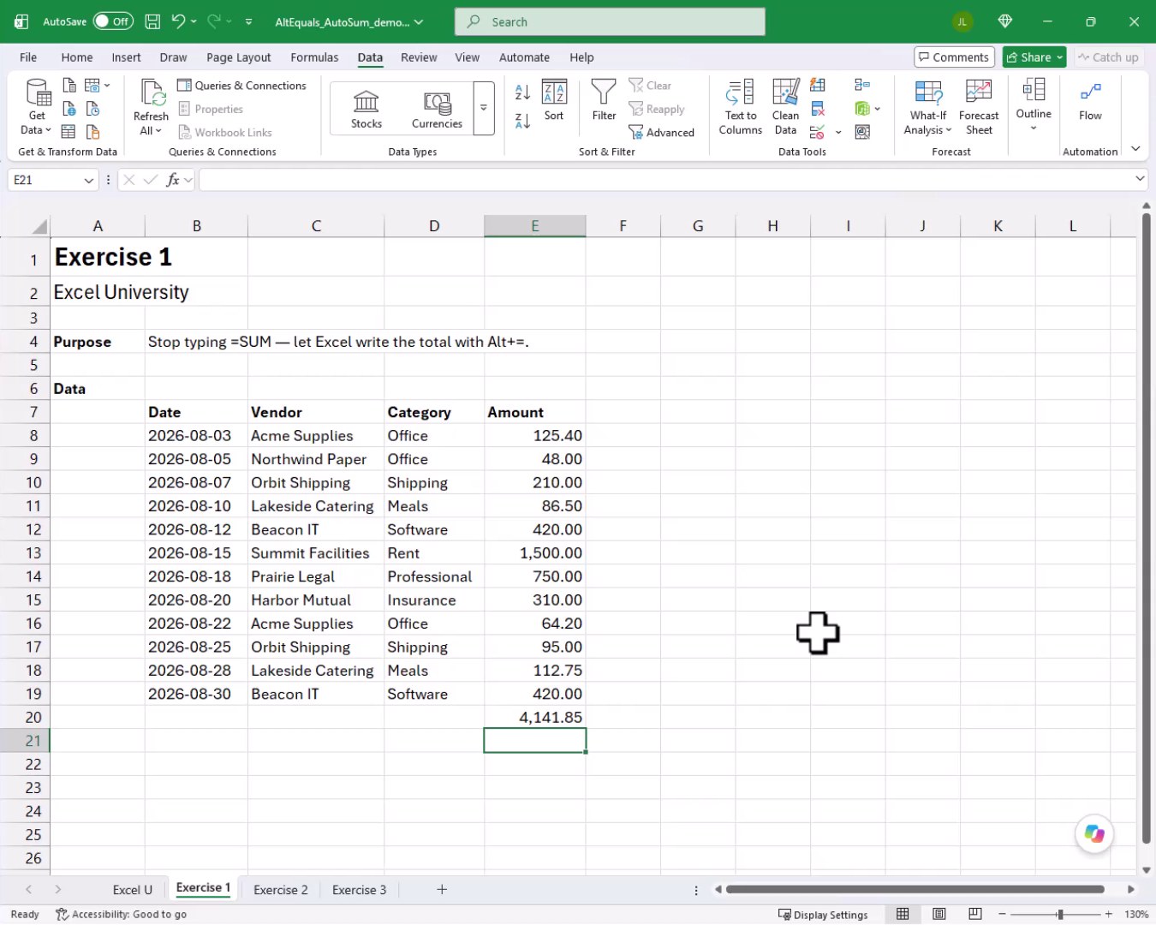Sort ascending with the A to Z icon
1156x925 pixels.
(x=522, y=92)
